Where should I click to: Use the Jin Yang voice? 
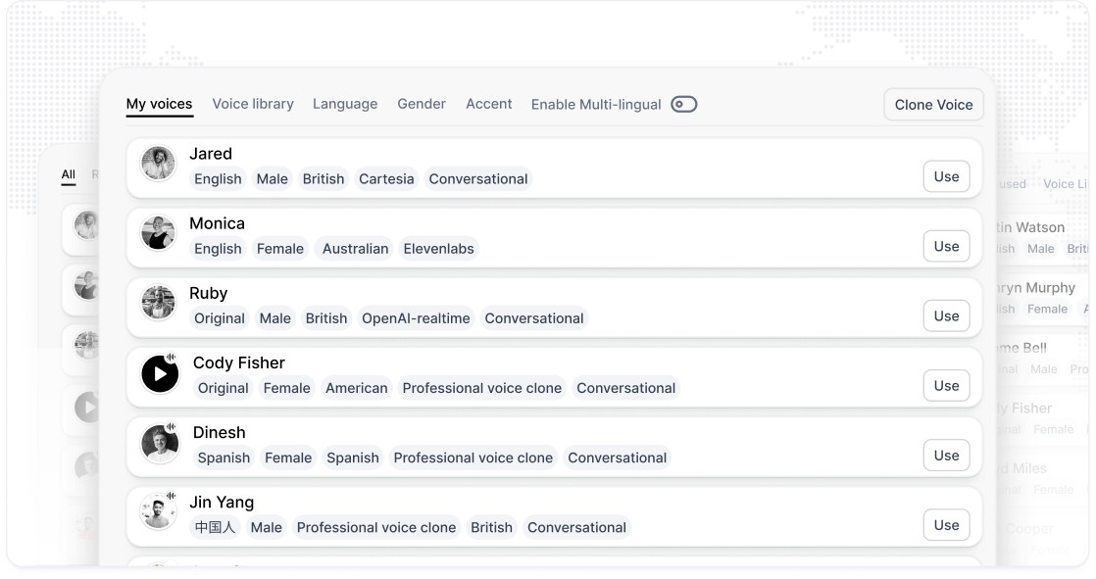click(946, 525)
